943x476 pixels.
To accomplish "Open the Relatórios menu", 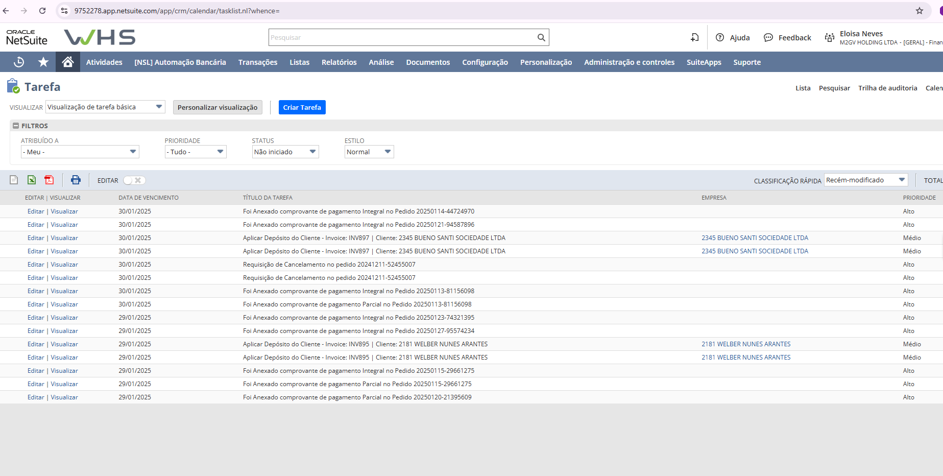I will (338, 62).
